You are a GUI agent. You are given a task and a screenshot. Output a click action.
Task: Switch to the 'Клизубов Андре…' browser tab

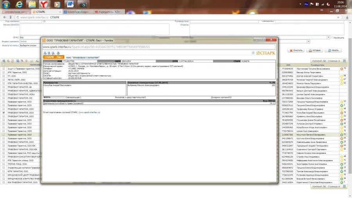(78, 12)
